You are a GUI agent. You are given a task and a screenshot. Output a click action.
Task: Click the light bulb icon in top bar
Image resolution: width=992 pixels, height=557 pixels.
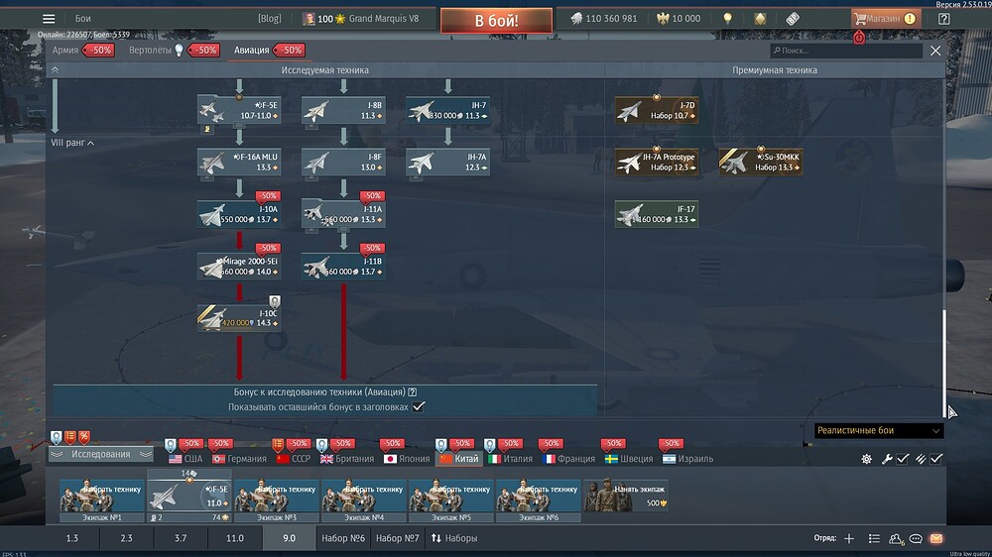pyautogui.click(x=727, y=19)
